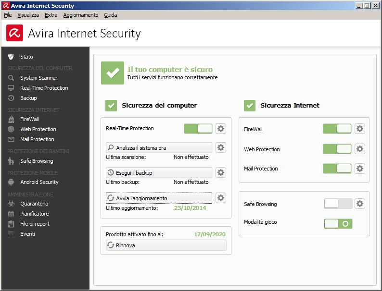The image size is (382, 291).
Task: Select Web Protection label in the sidebar
Action: (x=38, y=129)
